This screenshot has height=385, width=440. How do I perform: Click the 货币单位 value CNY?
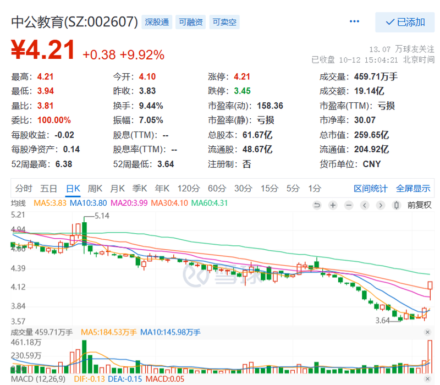372,164
